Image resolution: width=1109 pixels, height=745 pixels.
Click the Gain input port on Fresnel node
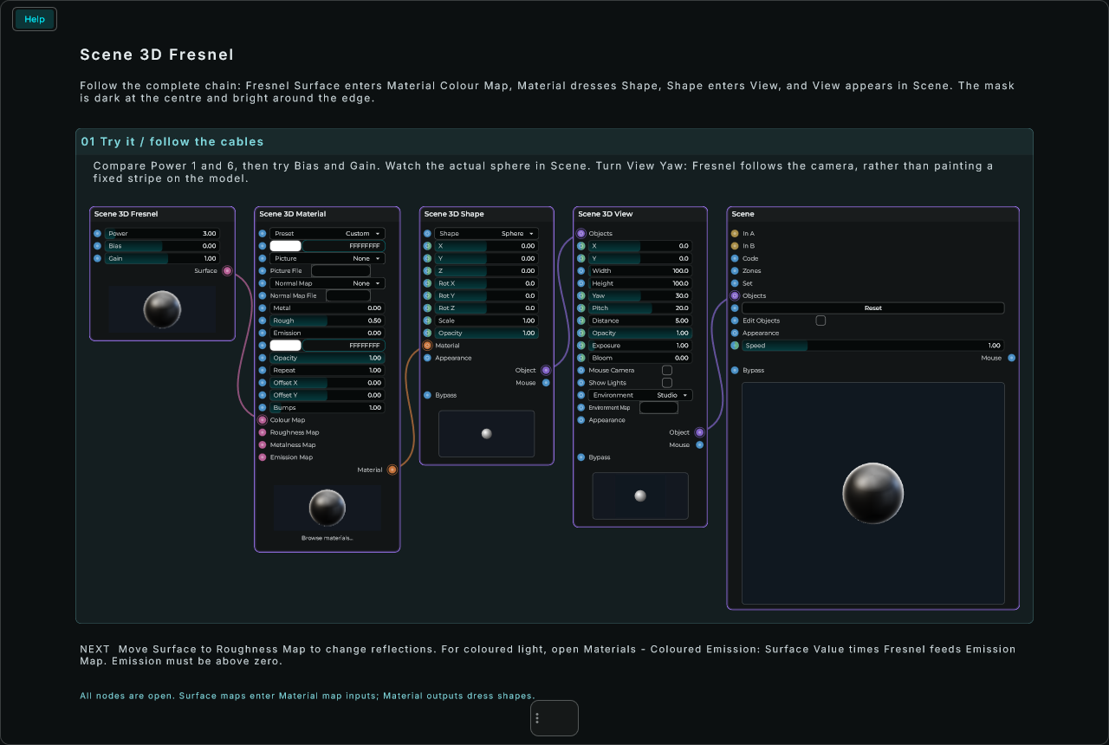pyautogui.click(x=97, y=258)
